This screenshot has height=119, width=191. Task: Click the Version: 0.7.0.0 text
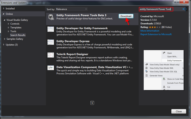tap(148, 20)
